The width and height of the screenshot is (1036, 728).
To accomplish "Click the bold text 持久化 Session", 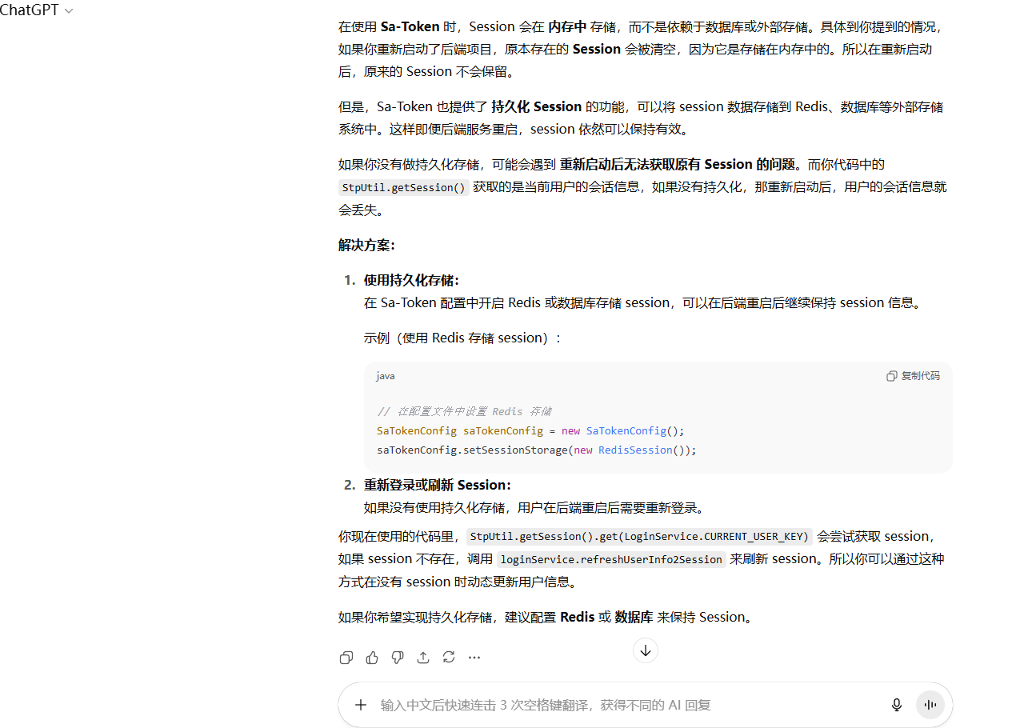I will click(536, 106).
